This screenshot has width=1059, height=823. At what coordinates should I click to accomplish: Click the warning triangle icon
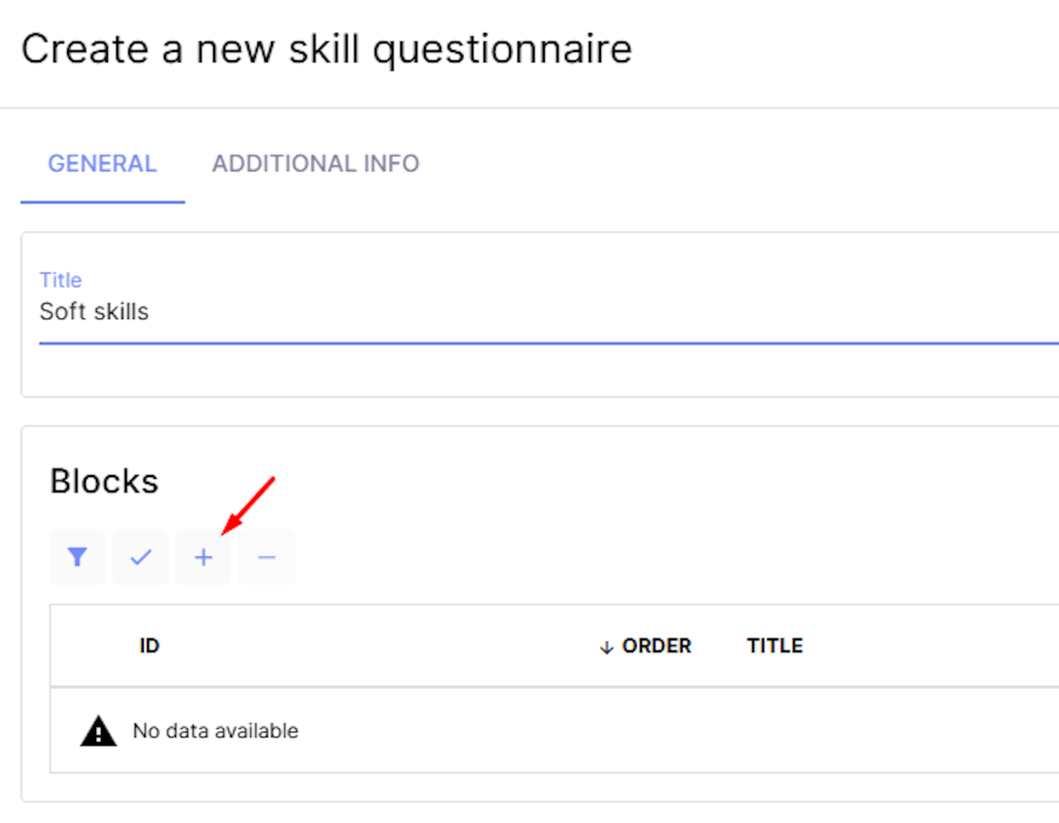(98, 731)
